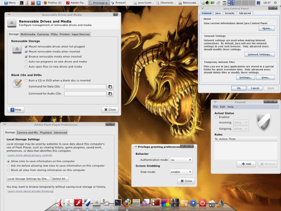This screenshot has height=211, width=281.
Task: Click the volume speaker icon in the dock
Action: pos(222,203)
